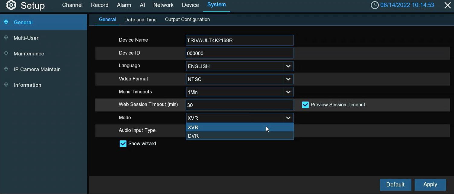Click the Default button
This screenshot has width=454, height=194.
click(395, 184)
